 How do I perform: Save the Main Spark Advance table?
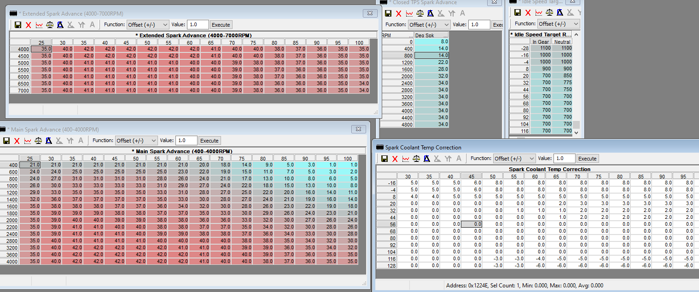[x=6, y=141]
